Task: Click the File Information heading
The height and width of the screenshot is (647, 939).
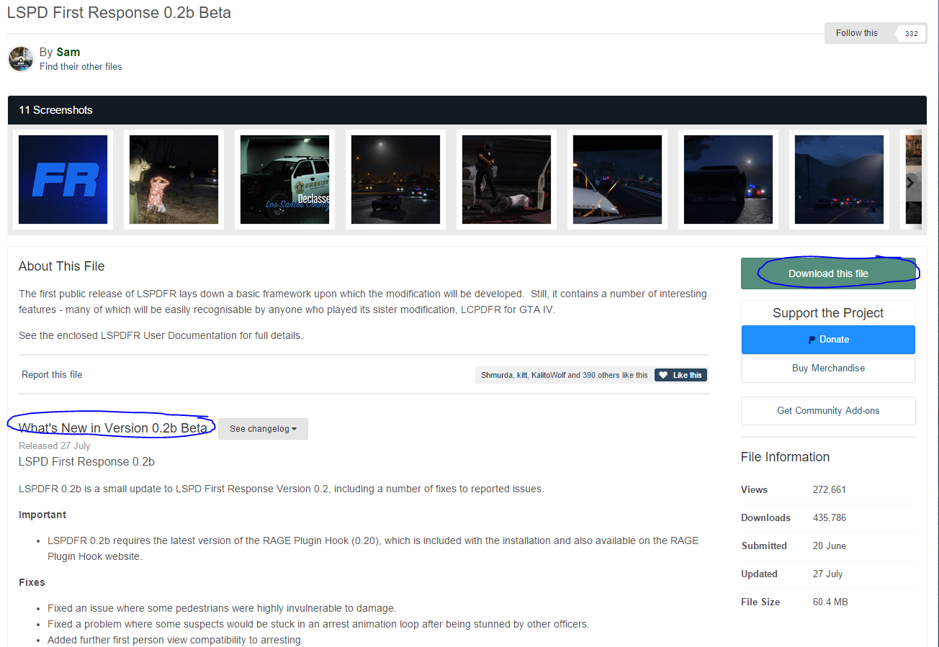Action: point(785,457)
